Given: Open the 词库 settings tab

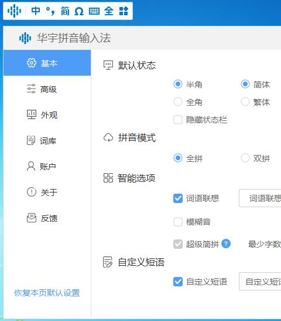Looking at the screenshot, I should (x=47, y=140).
